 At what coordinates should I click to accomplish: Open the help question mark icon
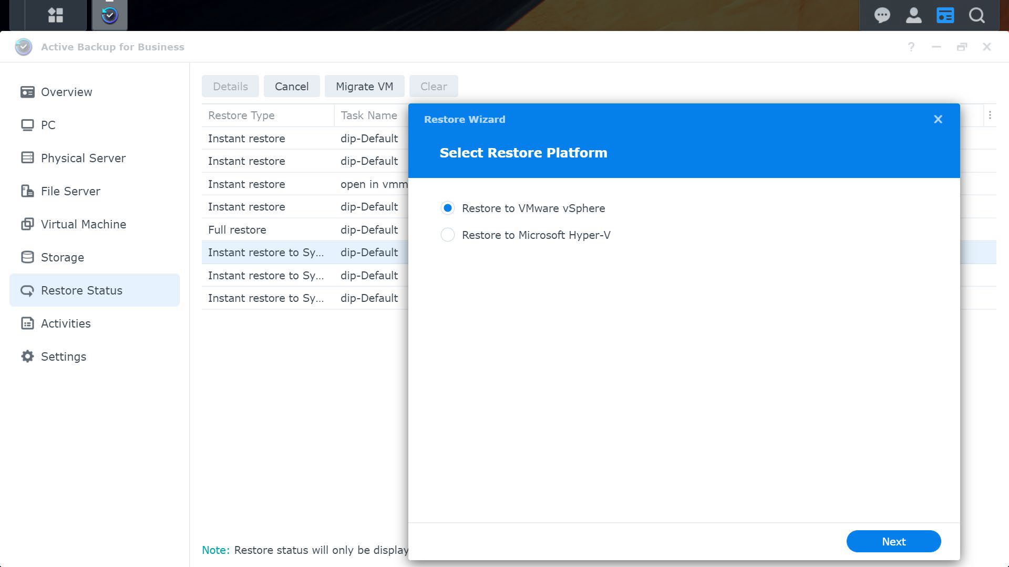click(x=911, y=47)
